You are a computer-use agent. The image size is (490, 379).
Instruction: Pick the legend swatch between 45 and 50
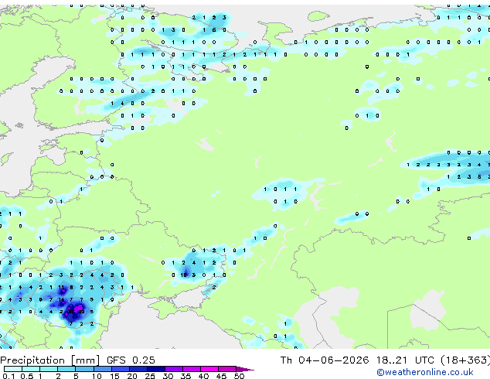pos(227,369)
